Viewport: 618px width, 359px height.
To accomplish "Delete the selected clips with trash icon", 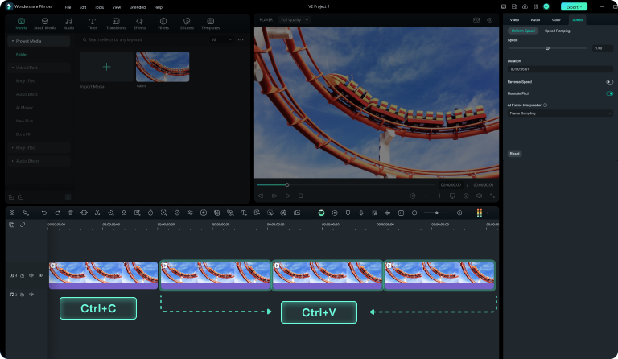I will pyautogui.click(x=71, y=213).
